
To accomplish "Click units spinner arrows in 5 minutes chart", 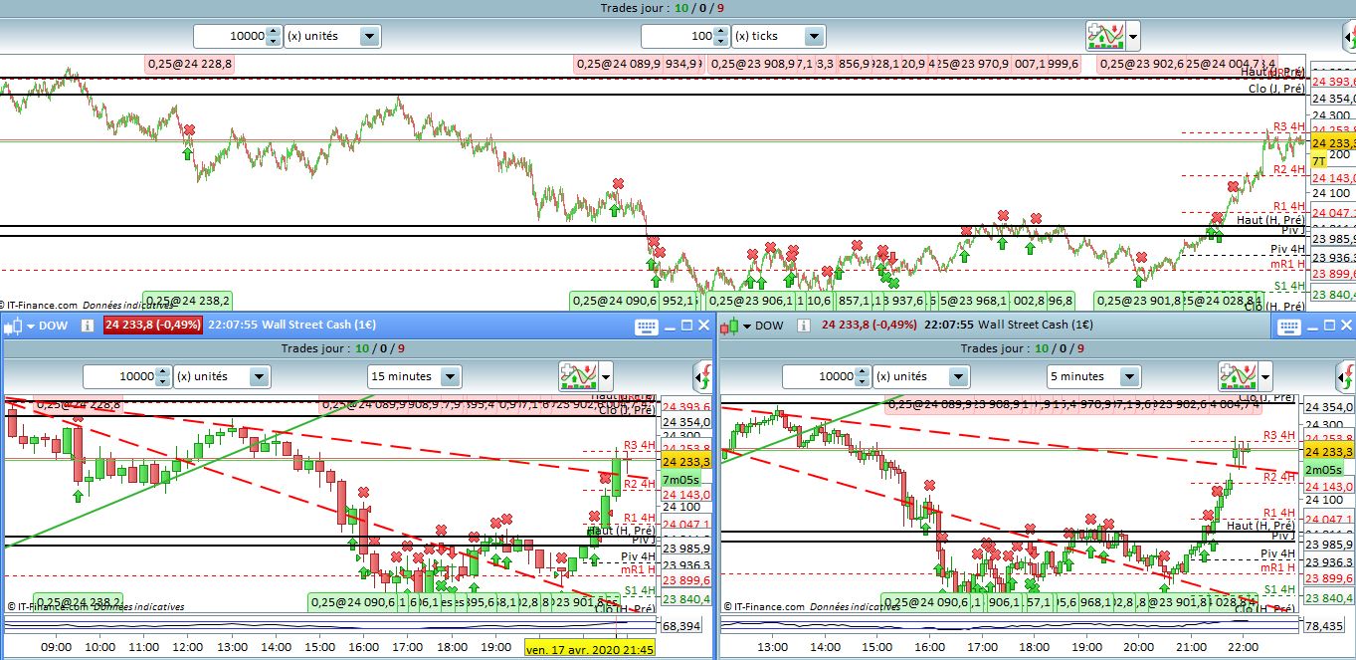I will click(x=864, y=376).
